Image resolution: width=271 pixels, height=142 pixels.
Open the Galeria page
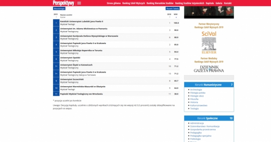(219, 3)
